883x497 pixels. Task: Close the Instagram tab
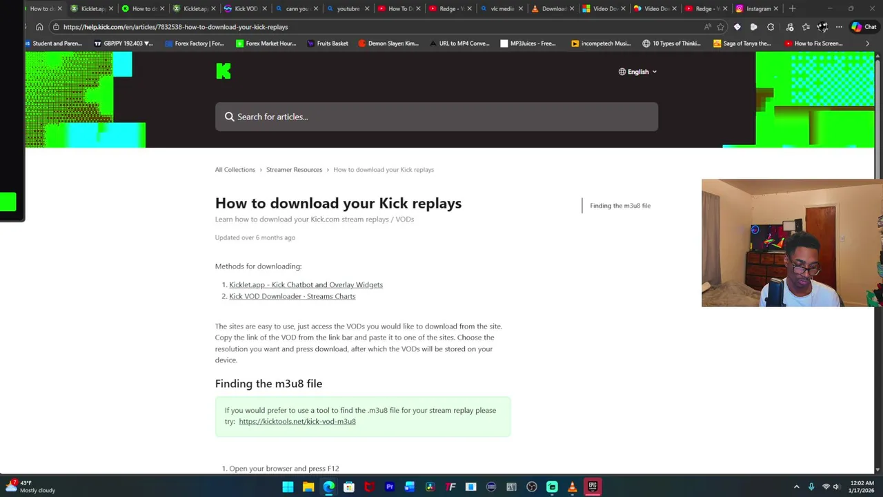point(775,8)
